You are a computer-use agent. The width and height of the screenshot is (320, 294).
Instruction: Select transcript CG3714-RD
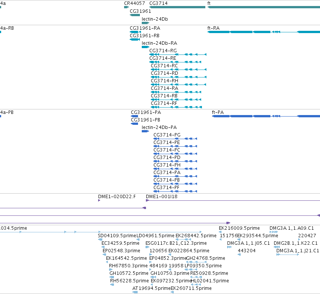click(179, 77)
